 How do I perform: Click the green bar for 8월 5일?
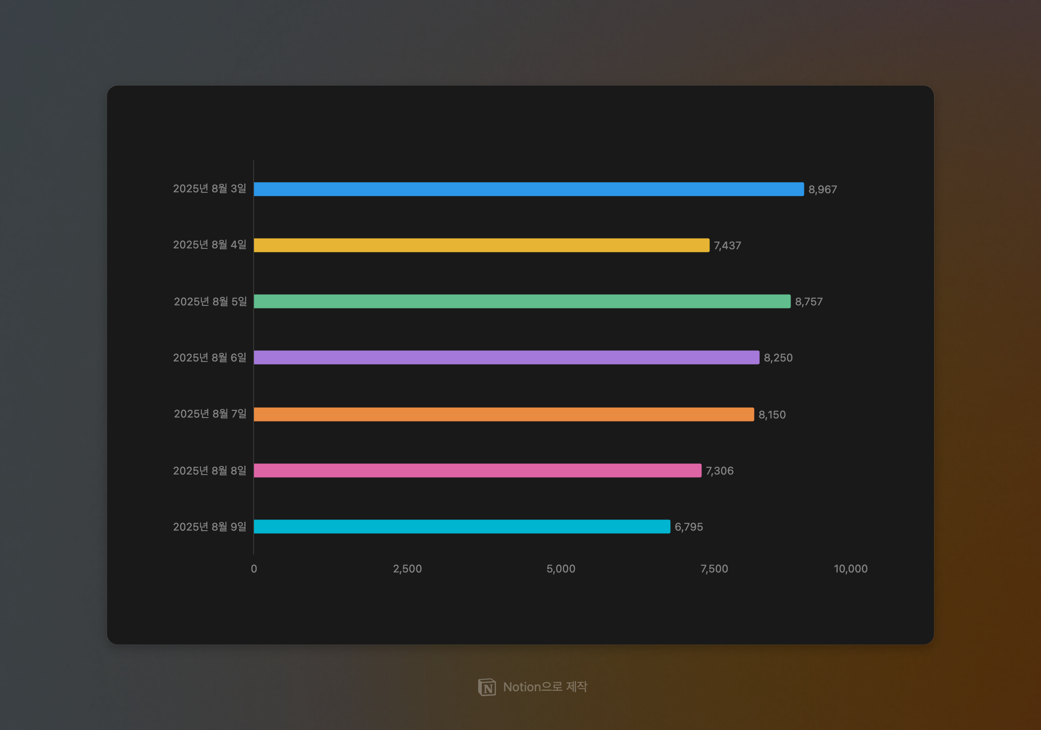(x=521, y=302)
